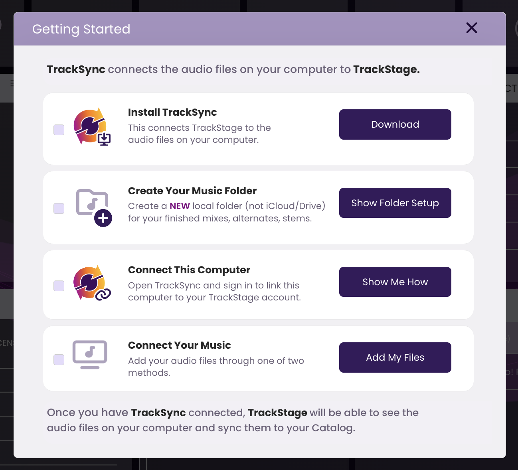Select the Add My Files button
This screenshot has height=470, width=518.
395,357
